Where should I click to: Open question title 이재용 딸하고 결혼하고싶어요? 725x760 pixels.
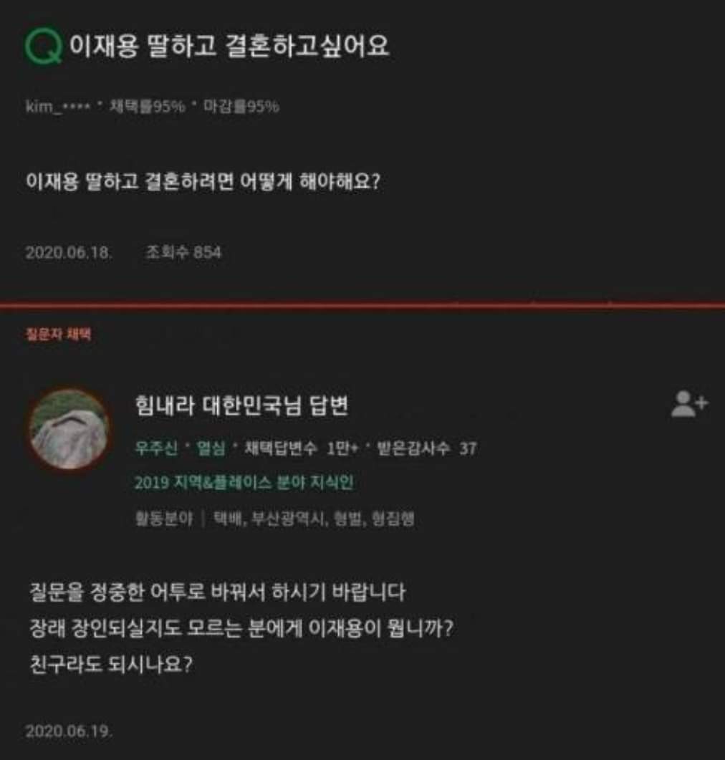click(x=229, y=46)
